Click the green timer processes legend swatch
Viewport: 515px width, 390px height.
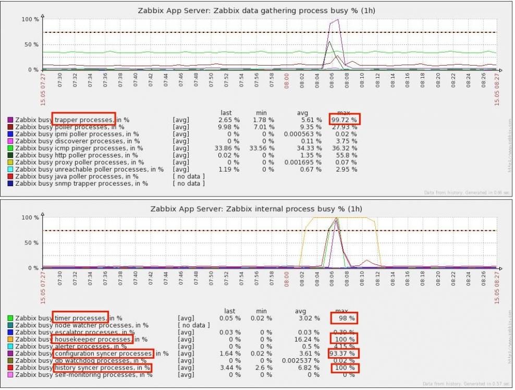point(10,318)
